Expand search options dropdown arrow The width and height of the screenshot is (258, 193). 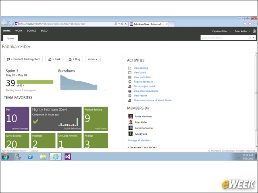[x=254, y=38]
